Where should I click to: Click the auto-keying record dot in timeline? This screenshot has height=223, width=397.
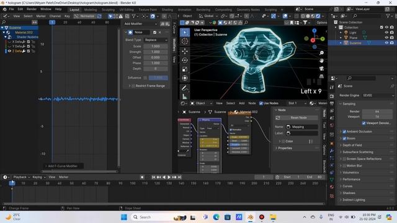coord(142,177)
